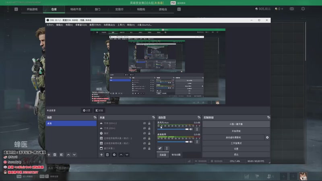Select the 桌面 scene in the list
This screenshot has width=322, height=181.
pos(71,123)
